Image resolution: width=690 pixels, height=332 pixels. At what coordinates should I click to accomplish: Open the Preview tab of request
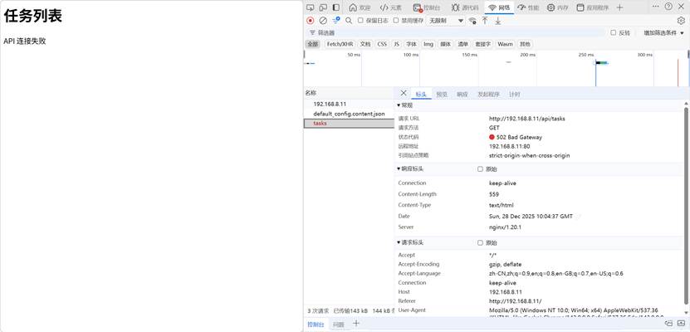coord(442,95)
